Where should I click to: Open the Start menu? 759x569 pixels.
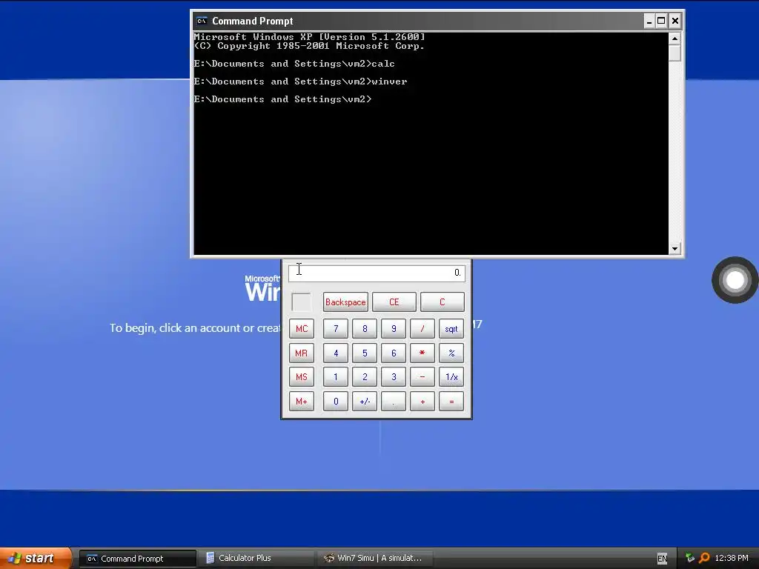tap(36, 558)
